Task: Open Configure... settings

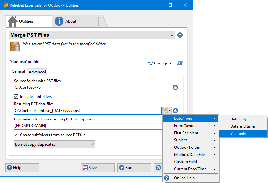Action: tap(161, 63)
